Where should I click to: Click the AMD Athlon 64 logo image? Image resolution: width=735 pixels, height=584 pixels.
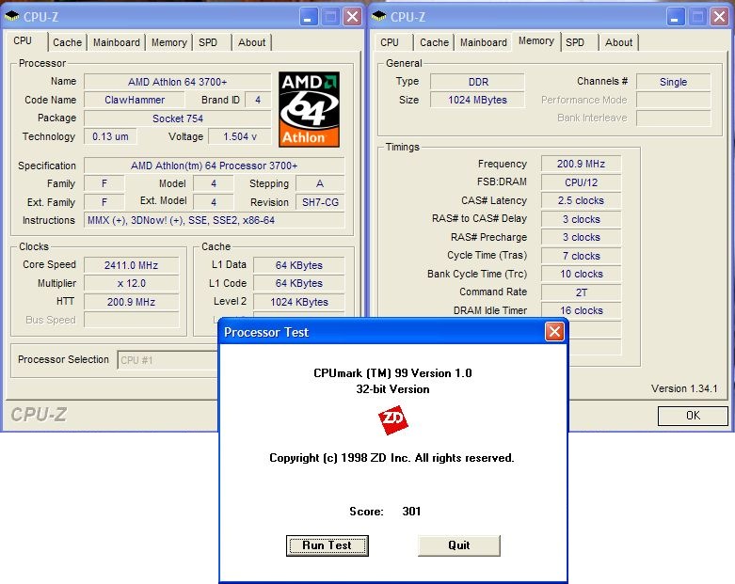point(309,109)
